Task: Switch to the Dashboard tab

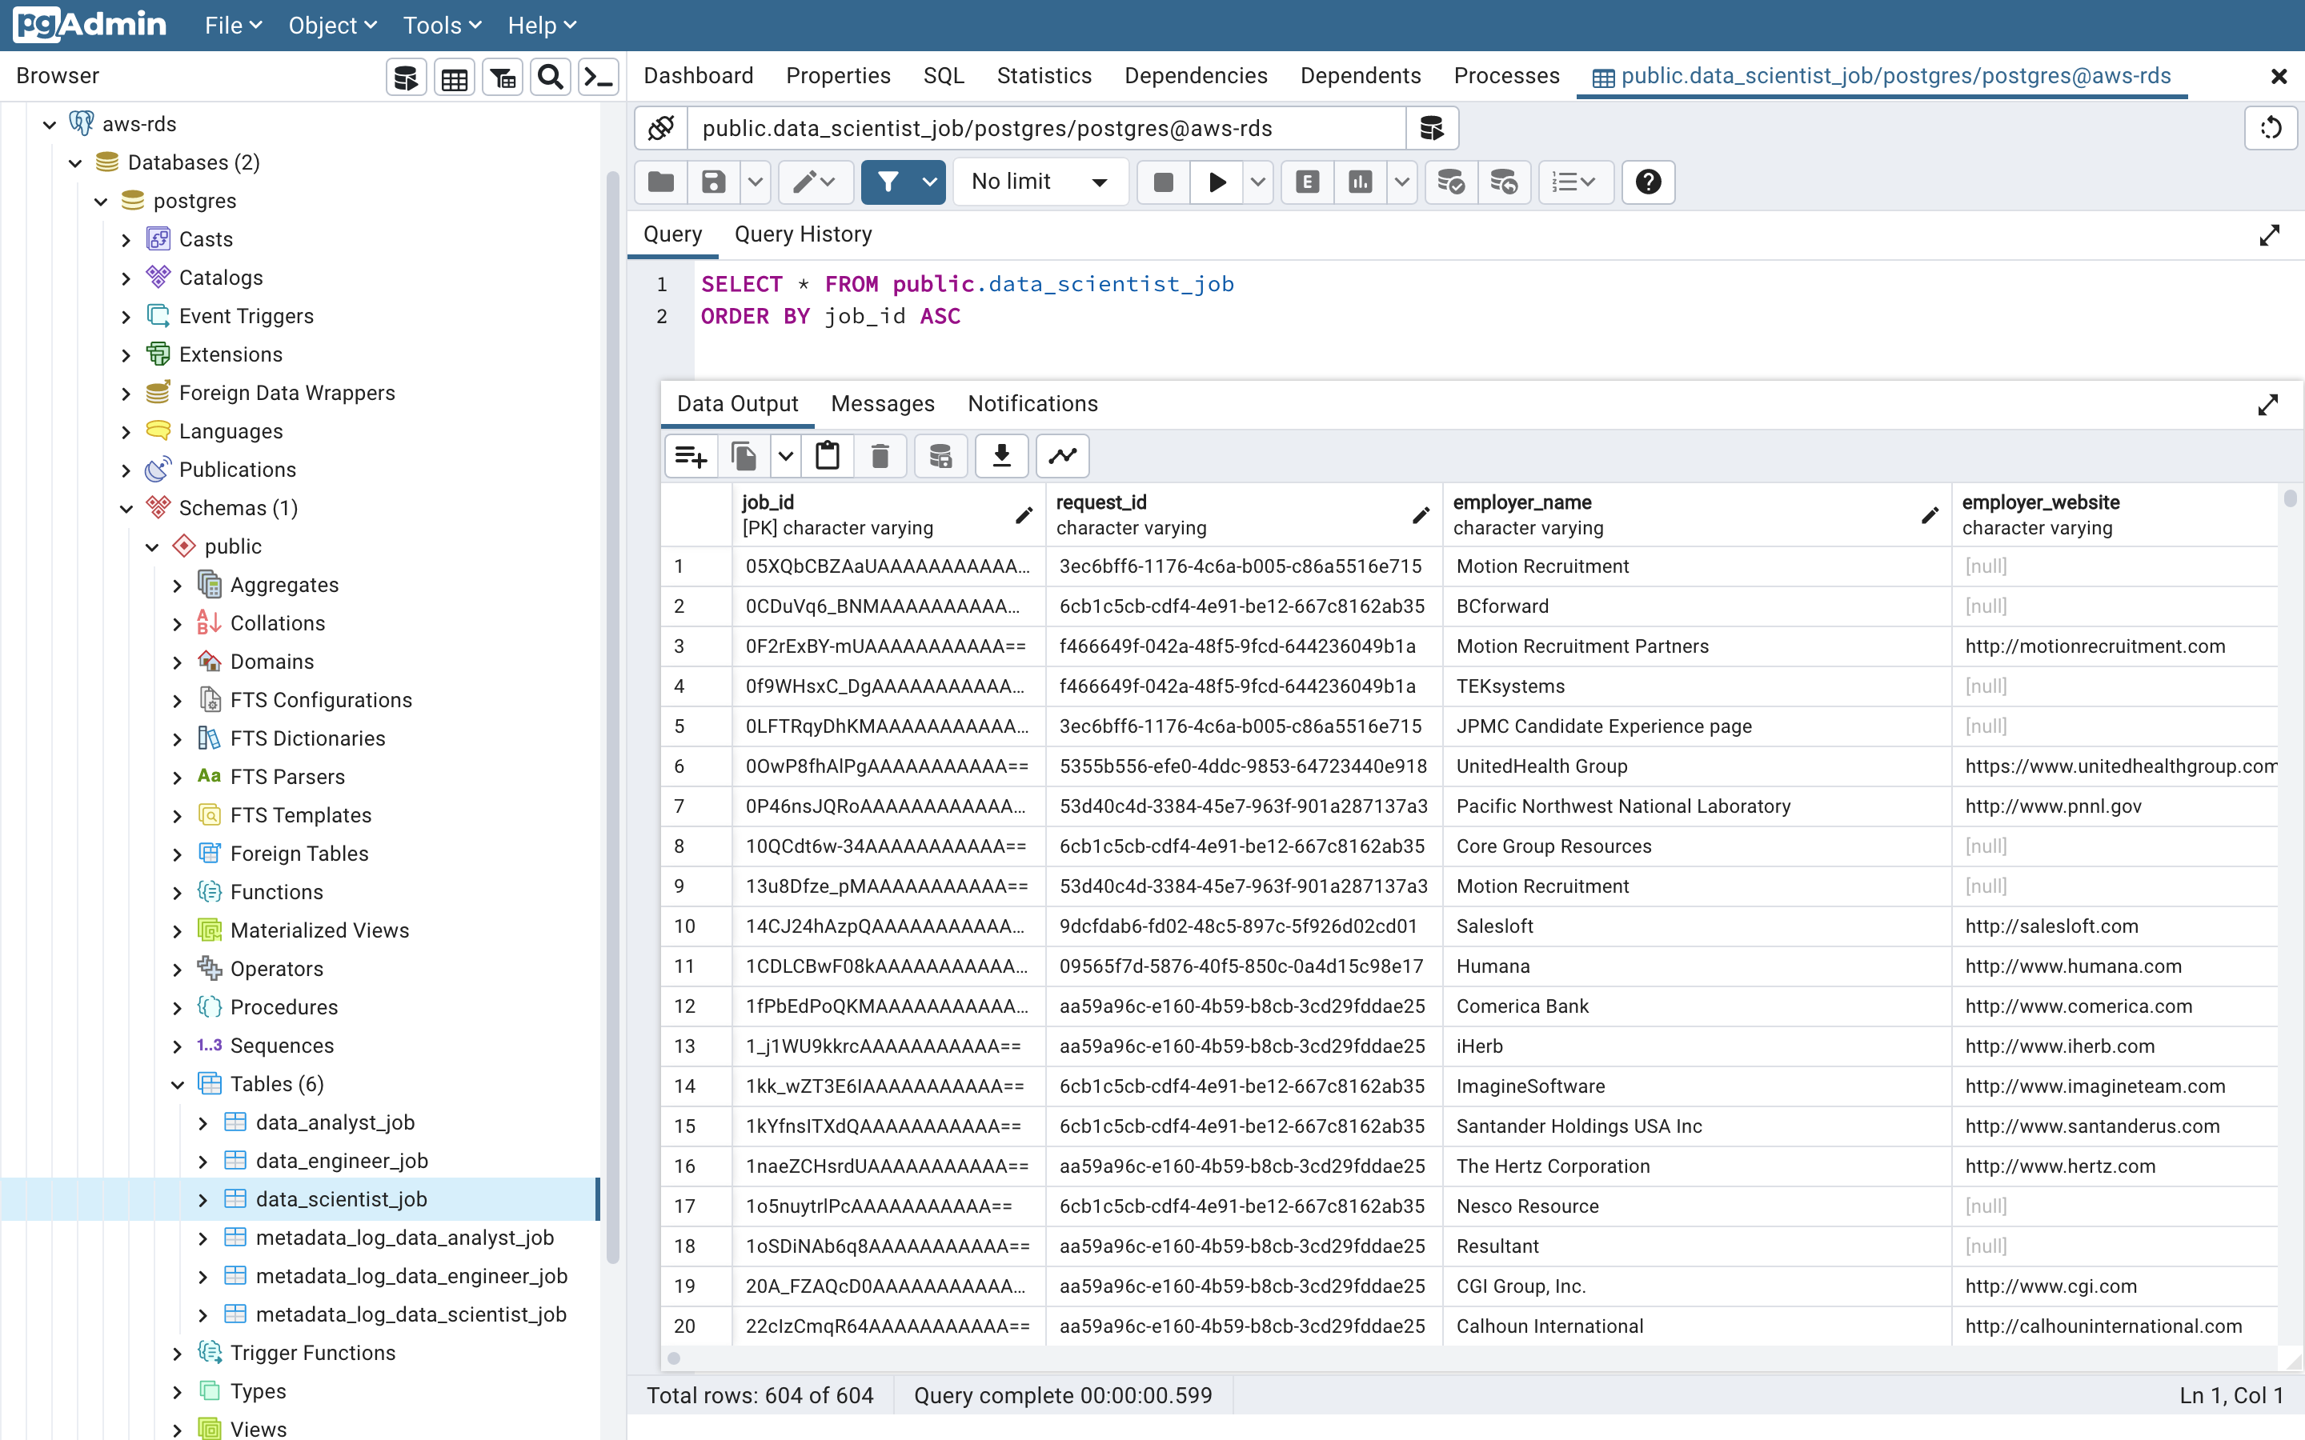Action: tap(698, 76)
